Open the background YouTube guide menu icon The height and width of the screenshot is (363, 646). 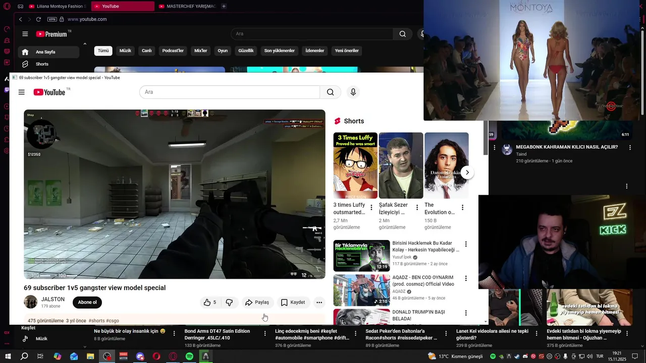coord(25,34)
